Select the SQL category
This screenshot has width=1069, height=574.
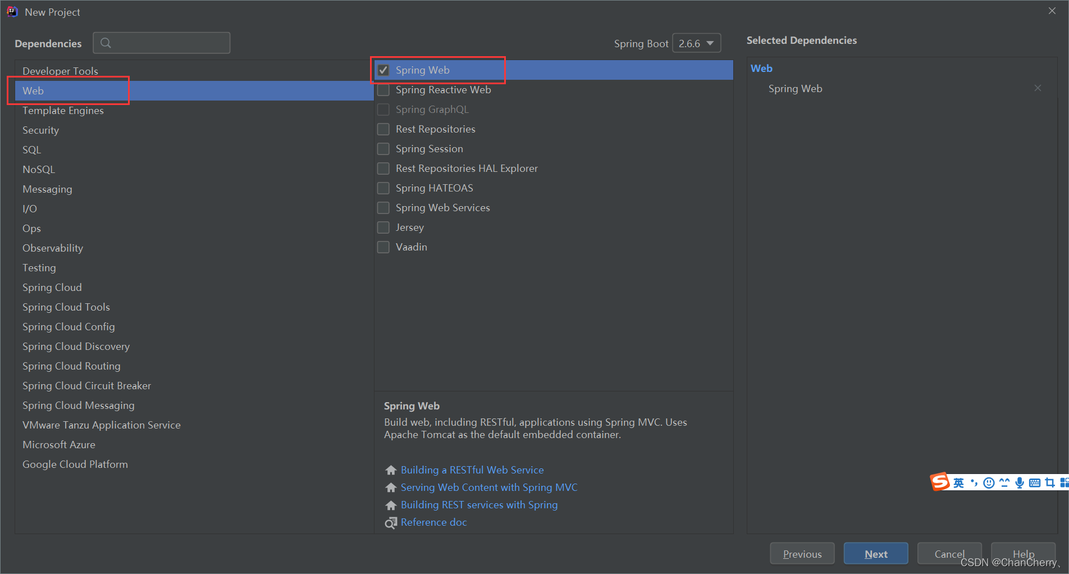coord(194,150)
